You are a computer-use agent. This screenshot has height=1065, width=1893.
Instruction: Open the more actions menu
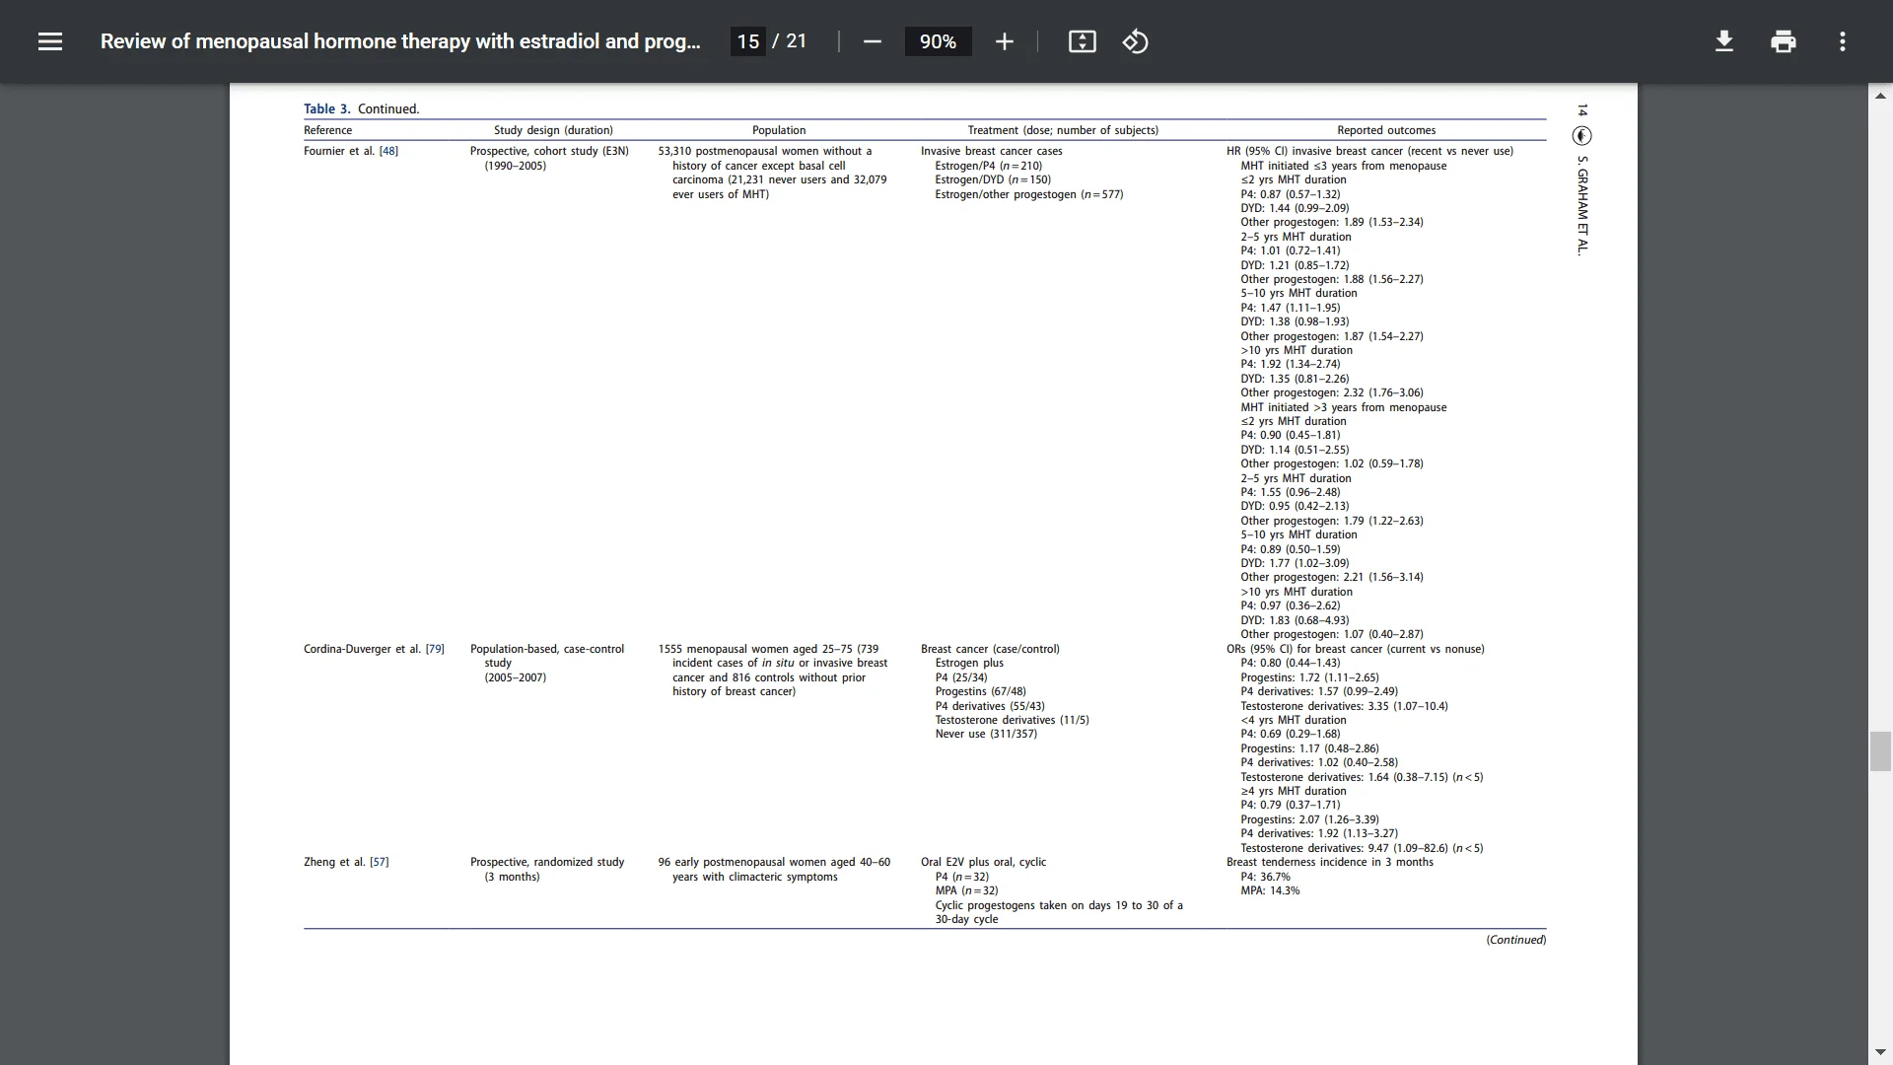(1842, 41)
